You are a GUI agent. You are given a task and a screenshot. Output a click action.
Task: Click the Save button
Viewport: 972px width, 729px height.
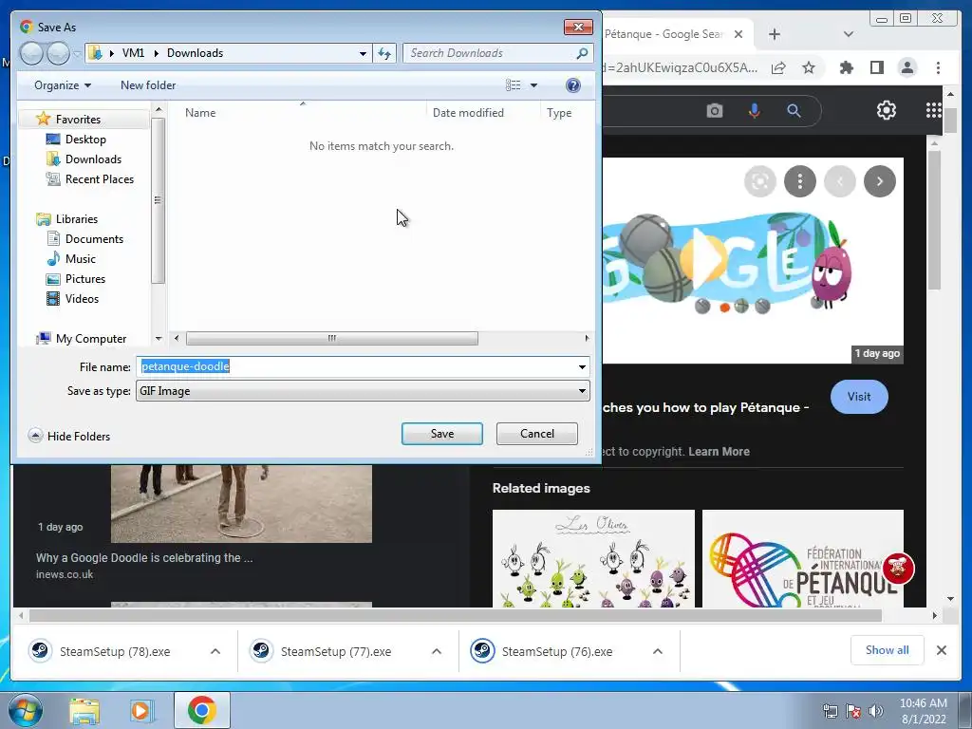pos(442,434)
